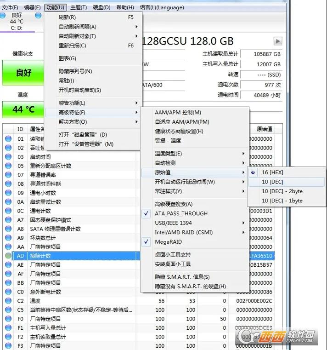
Task: Expand 开机自动运行延迟时间(W) submenu
Action: pos(195,182)
